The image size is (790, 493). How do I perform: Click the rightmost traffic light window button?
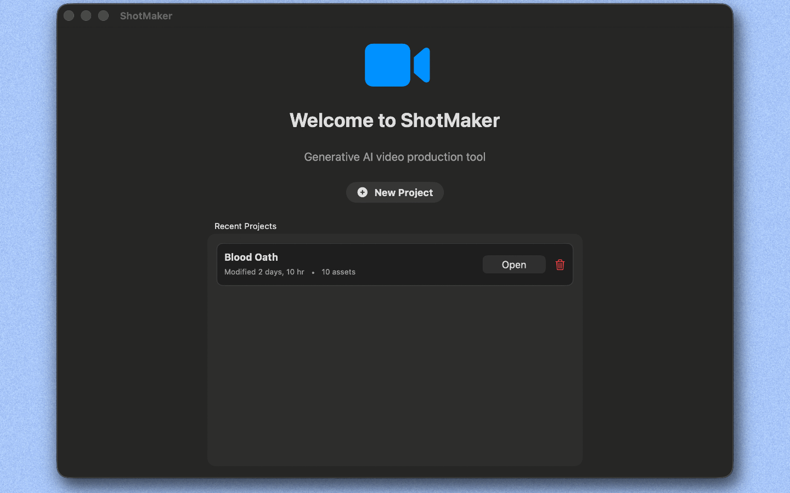[103, 15]
